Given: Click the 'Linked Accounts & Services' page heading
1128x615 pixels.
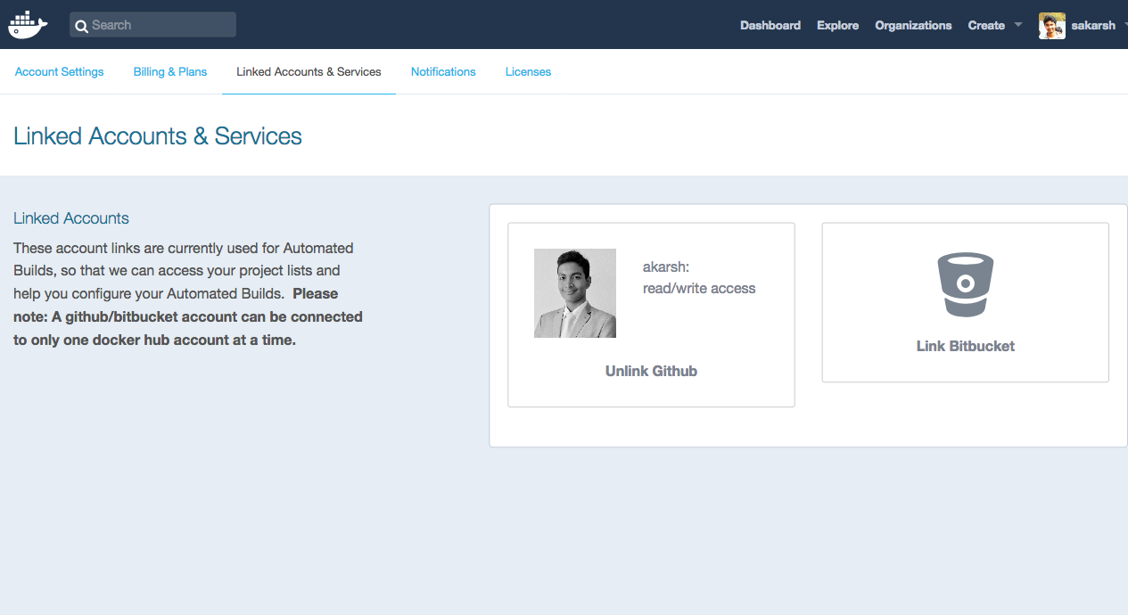Looking at the screenshot, I should (x=158, y=136).
